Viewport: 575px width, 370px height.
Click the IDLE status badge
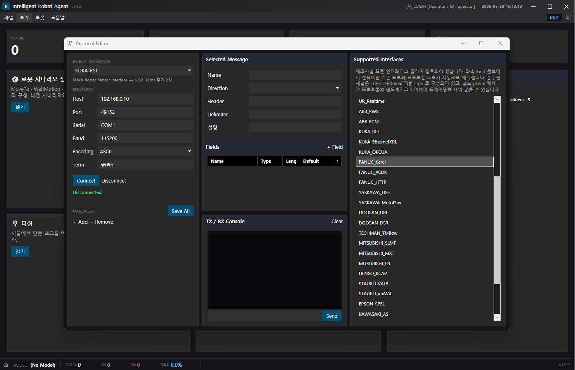click(x=554, y=18)
